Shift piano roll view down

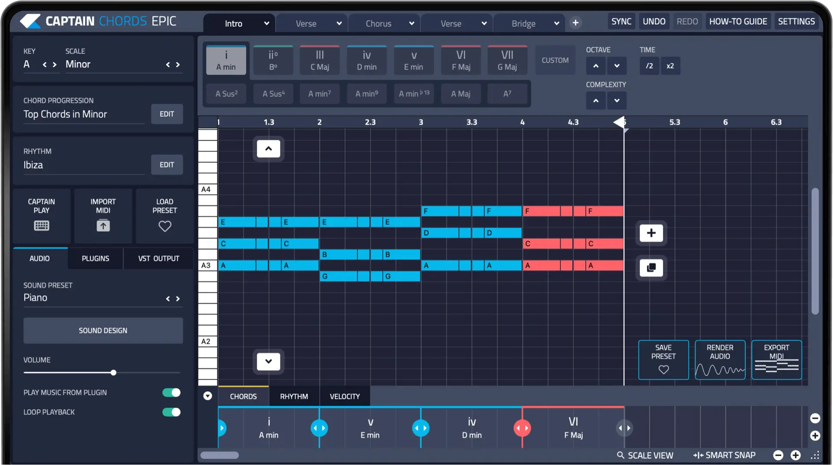coord(269,361)
